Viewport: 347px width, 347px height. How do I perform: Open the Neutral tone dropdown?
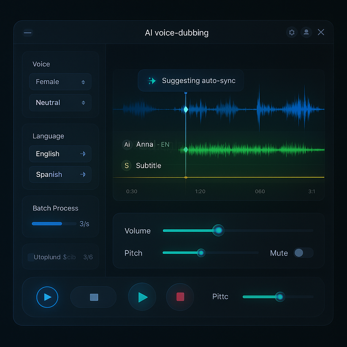pos(60,102)
